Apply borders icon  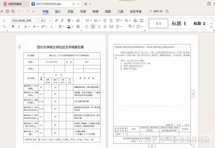[138, 27]
